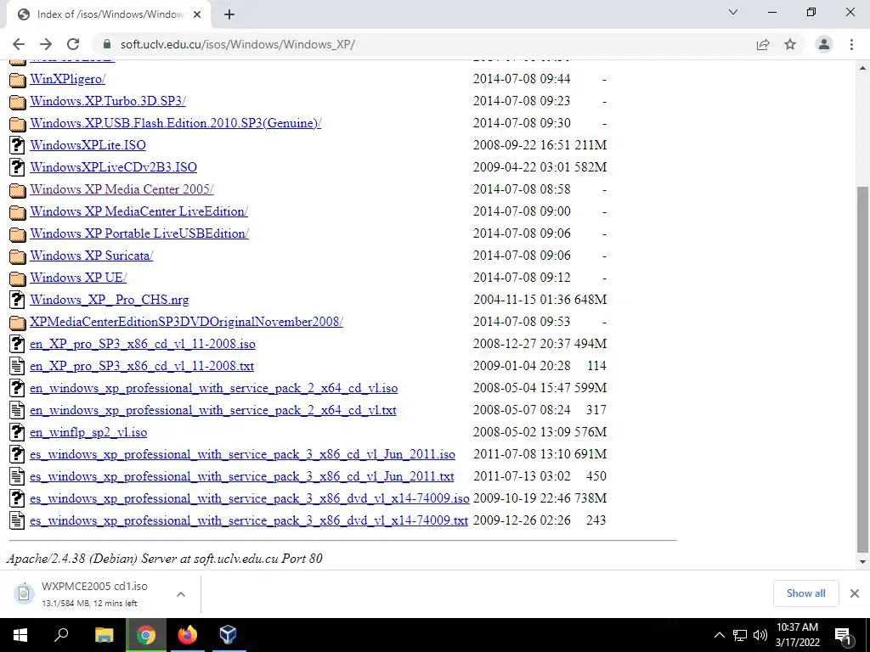Screen dimensions: 870x652
Task: Open Chrome's three-dot menu
Action: tap(851, 44)
